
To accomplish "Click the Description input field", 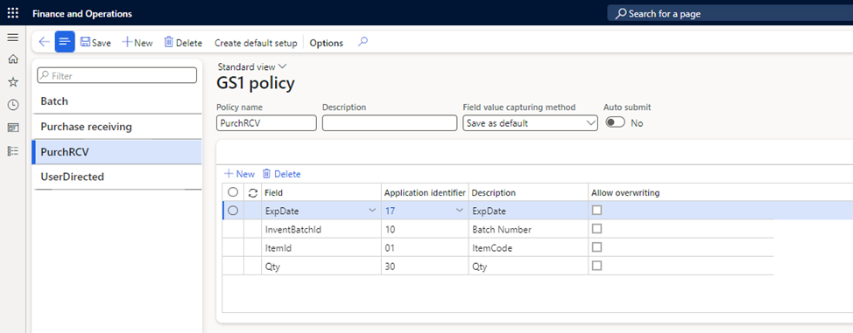I will 390,123.
